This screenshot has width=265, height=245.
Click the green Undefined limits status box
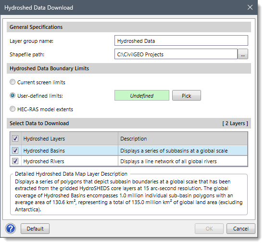[x=142, y=95]
